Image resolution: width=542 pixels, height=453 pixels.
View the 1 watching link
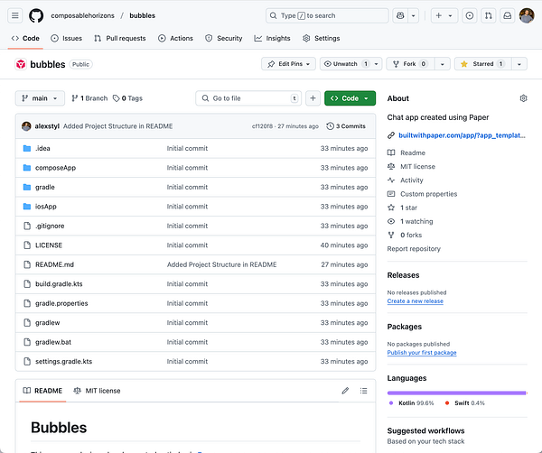pos(416,221)
